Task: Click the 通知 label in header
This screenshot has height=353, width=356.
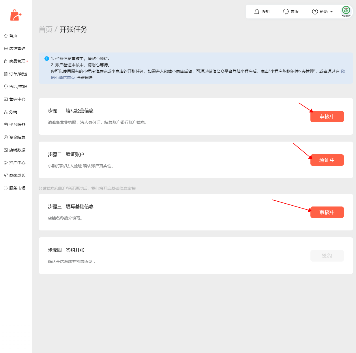Action: (265, 12)
